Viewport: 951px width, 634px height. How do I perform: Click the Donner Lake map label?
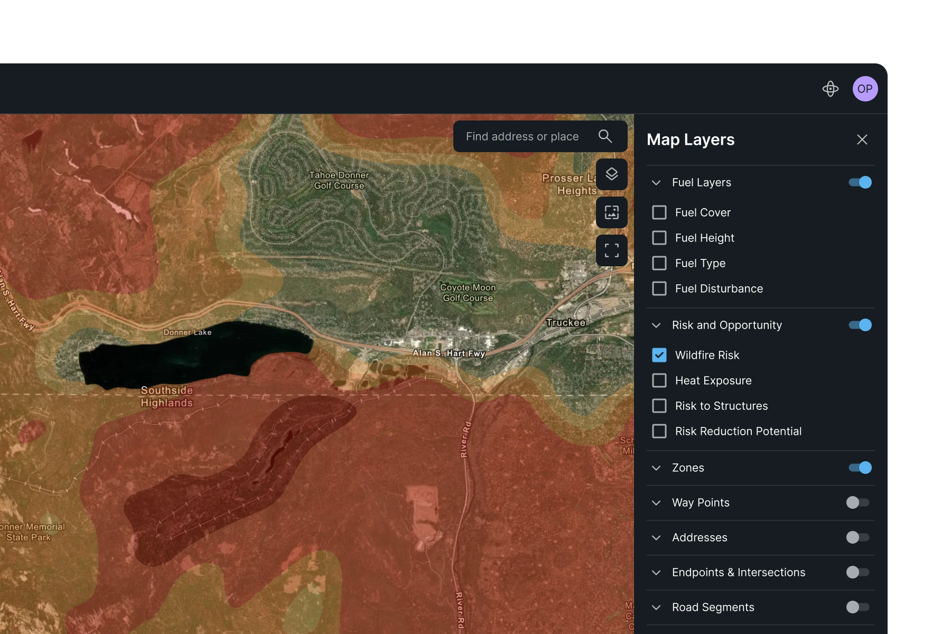click(x=188, y=332)
